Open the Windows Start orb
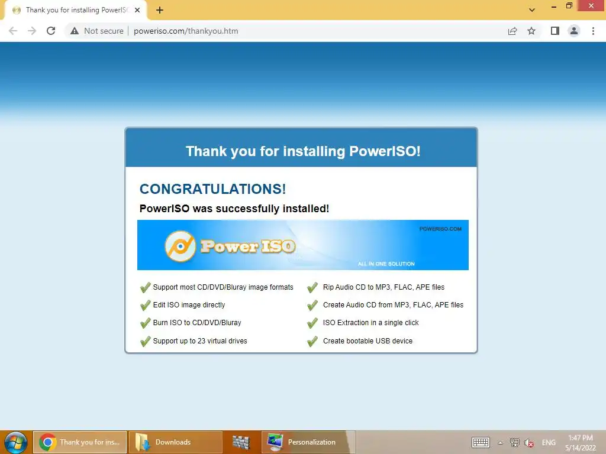606x454 pixels. click(16, 442)
